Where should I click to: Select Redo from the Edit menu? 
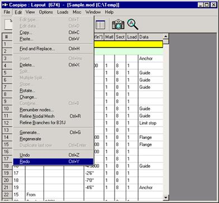[53, 162]
